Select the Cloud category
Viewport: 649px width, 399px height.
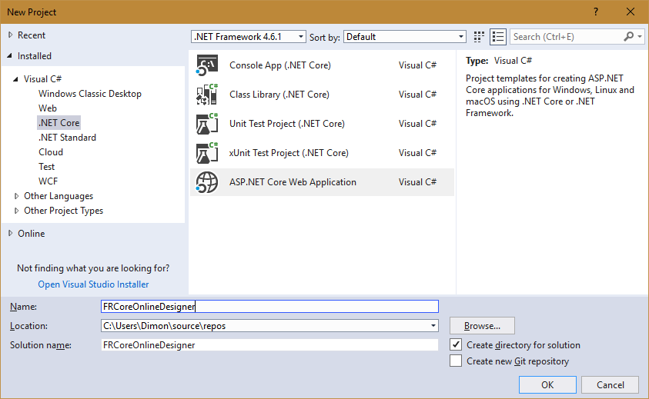pos(51,152)
